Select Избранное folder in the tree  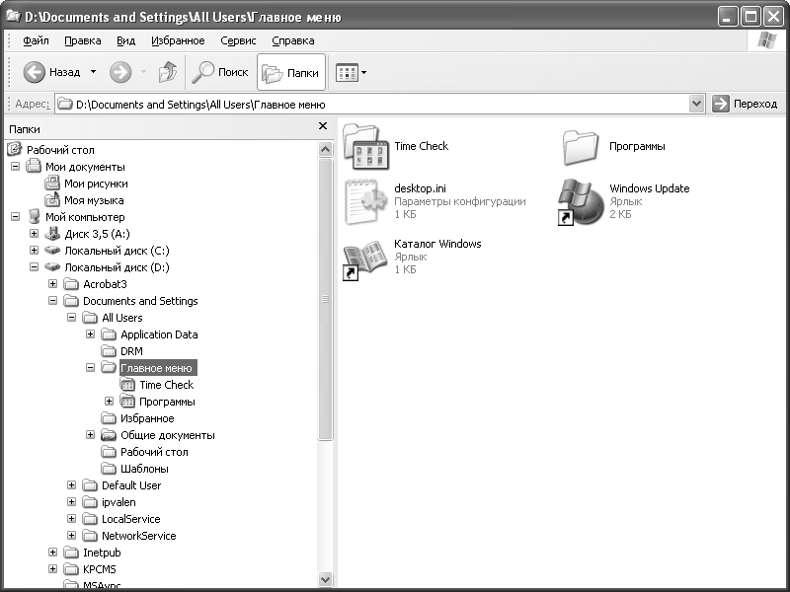coord(147,418)
